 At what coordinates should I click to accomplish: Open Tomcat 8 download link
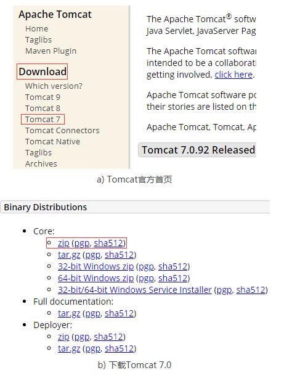[43, 109]
